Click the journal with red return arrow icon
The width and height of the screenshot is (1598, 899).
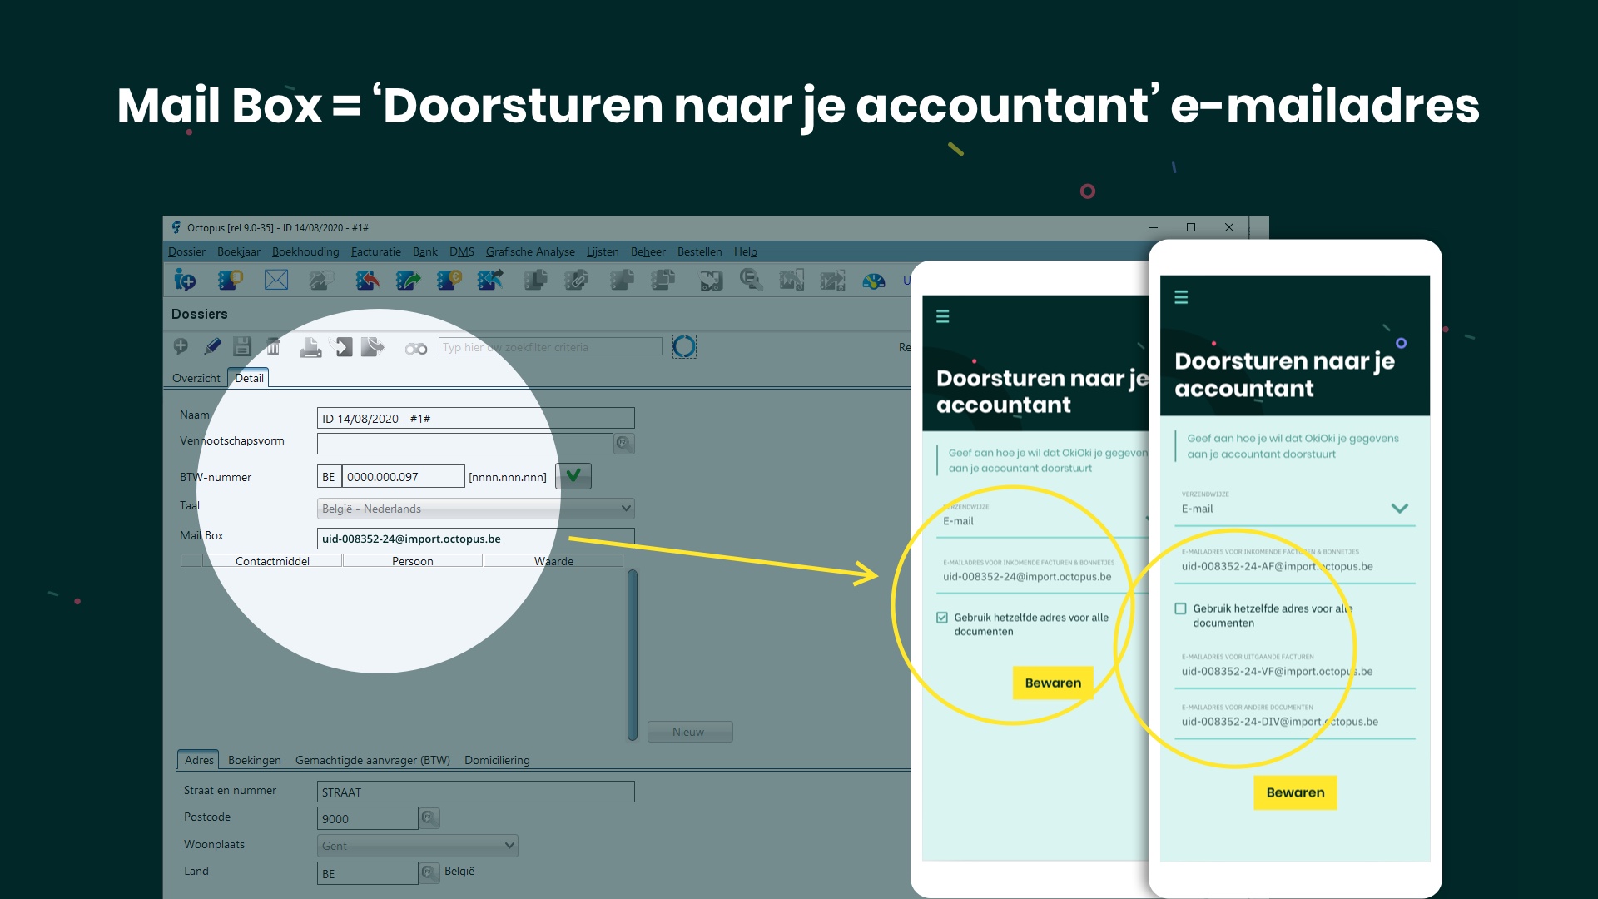click(367, 281)
